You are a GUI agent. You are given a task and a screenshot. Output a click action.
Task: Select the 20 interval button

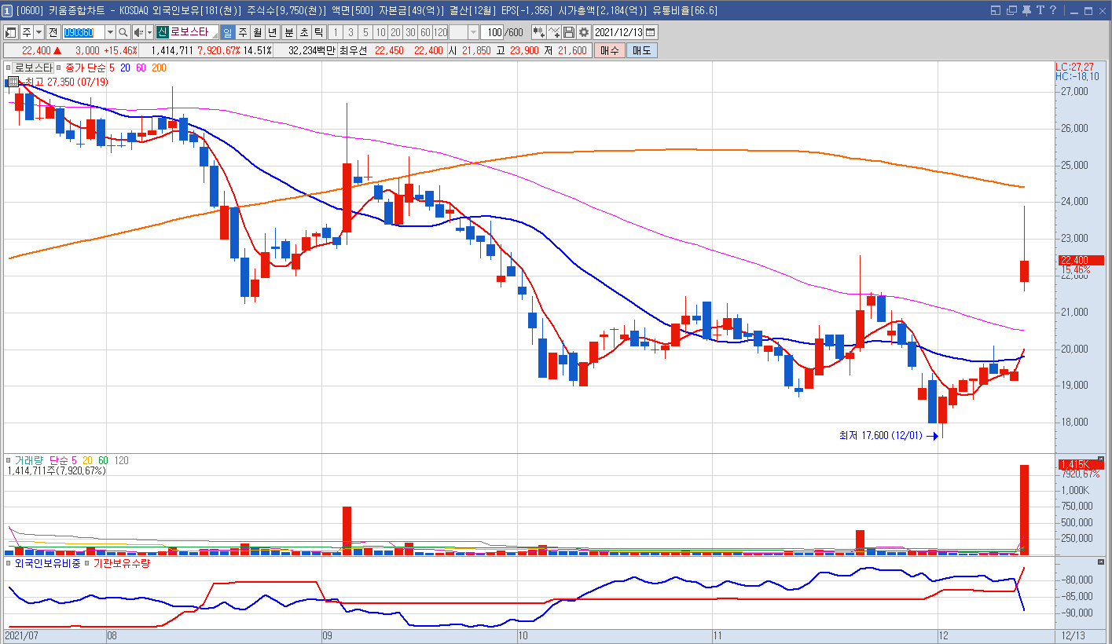click(x=395, y=32)
